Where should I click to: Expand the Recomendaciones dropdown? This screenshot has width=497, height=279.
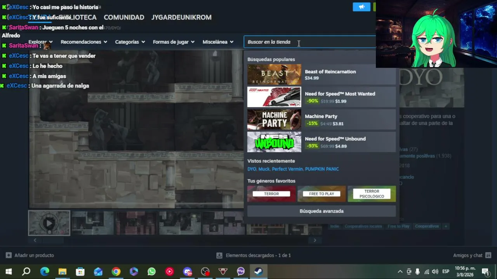[x=84, y=42]
